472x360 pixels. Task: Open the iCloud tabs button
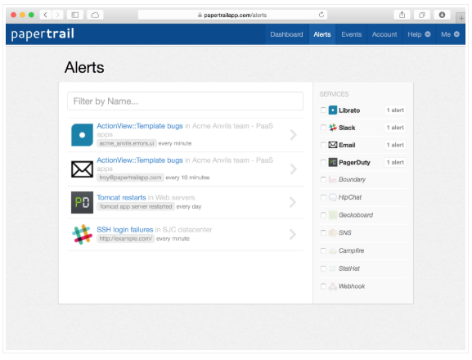pyautogui.click(x=95, y=15)
